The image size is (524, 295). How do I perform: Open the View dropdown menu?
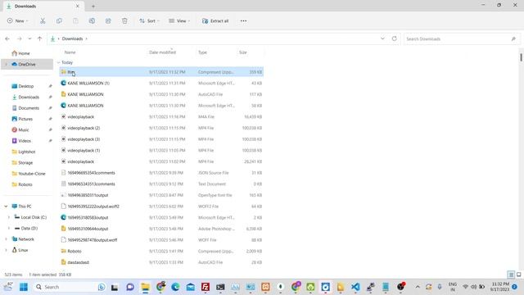click(179, 20)
